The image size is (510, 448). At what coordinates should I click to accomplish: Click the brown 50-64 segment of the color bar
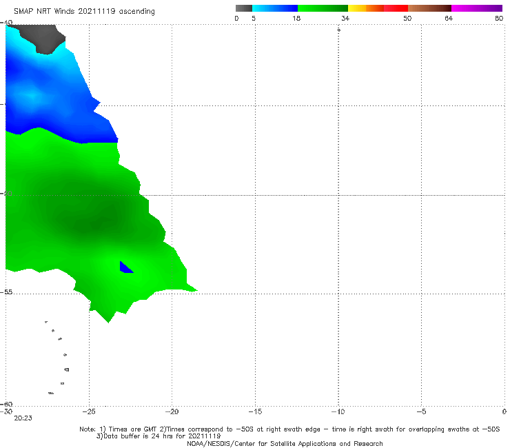[429, 8]
